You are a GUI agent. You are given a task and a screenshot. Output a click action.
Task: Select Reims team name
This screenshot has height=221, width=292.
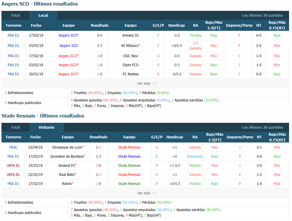pos(68,184)
